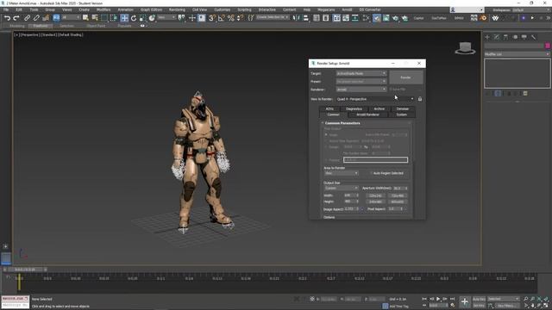Viewport: 552px width, 310px height.
Task: Activate the Select Object tool
Action: [x=85, y=18]
